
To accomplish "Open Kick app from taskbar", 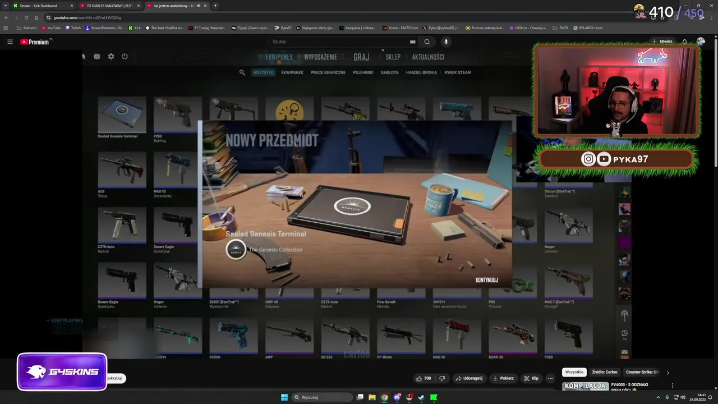I will tap(434, 397).
